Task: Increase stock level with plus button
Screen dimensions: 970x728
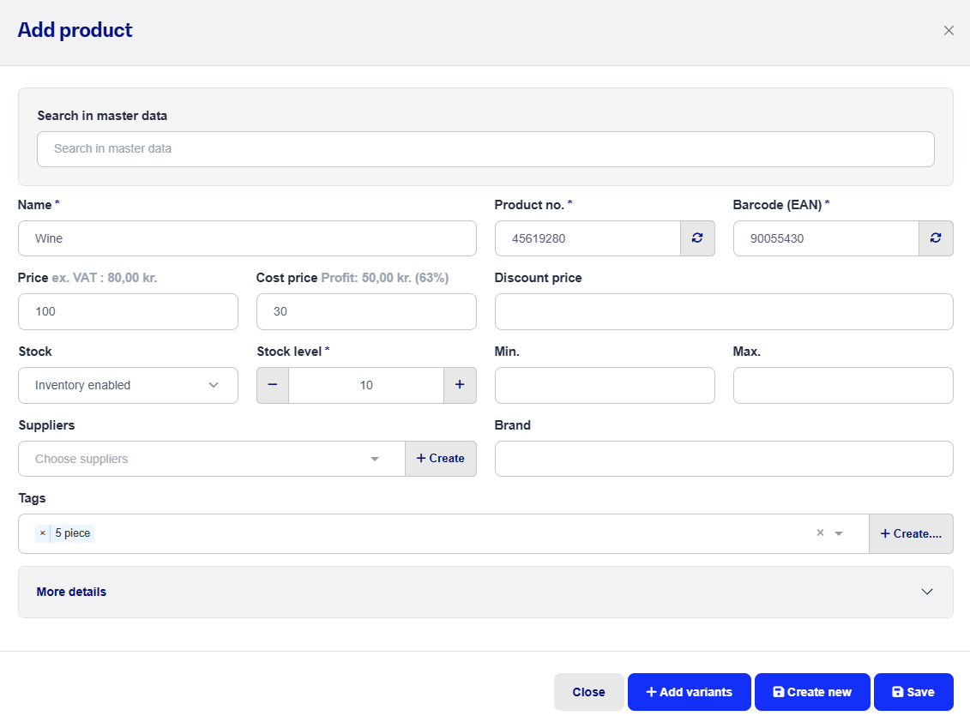Action: tap(460, 385)
